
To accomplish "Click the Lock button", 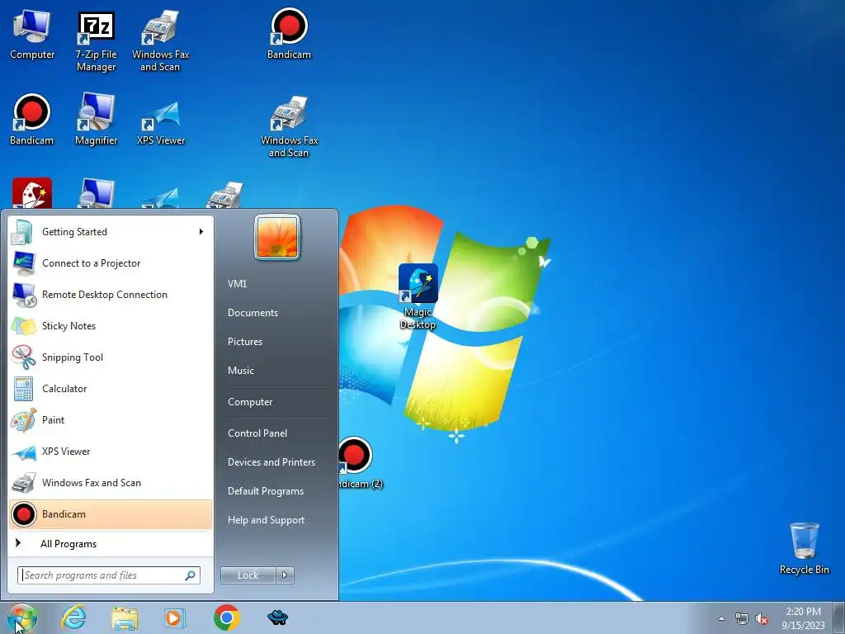I will (248, 575).
